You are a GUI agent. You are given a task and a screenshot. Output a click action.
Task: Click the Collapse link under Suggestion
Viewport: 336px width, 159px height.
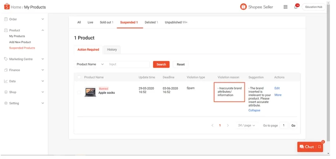pyautogui.click(x=254, y=110)
